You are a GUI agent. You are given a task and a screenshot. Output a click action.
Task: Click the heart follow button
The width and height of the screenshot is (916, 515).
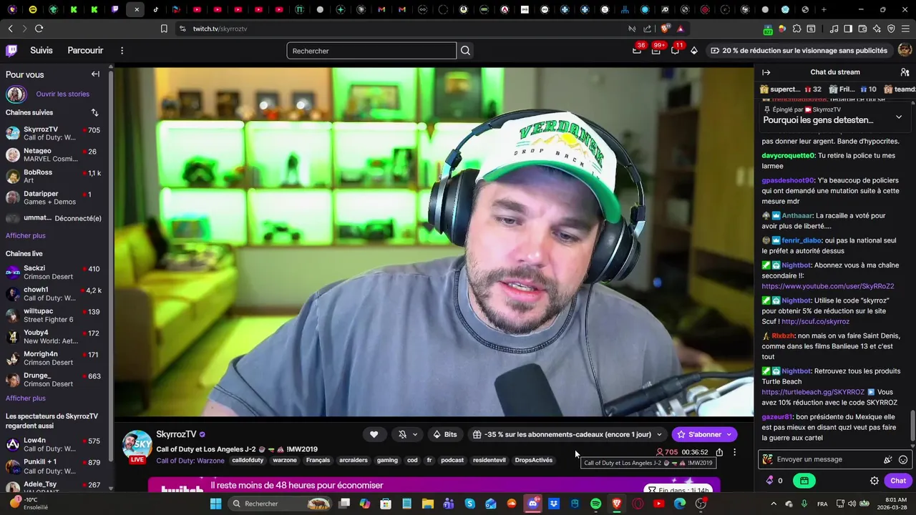coord(374,434)
